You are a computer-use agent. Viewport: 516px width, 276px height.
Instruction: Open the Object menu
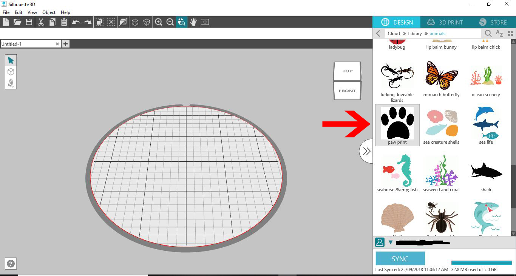49,12
